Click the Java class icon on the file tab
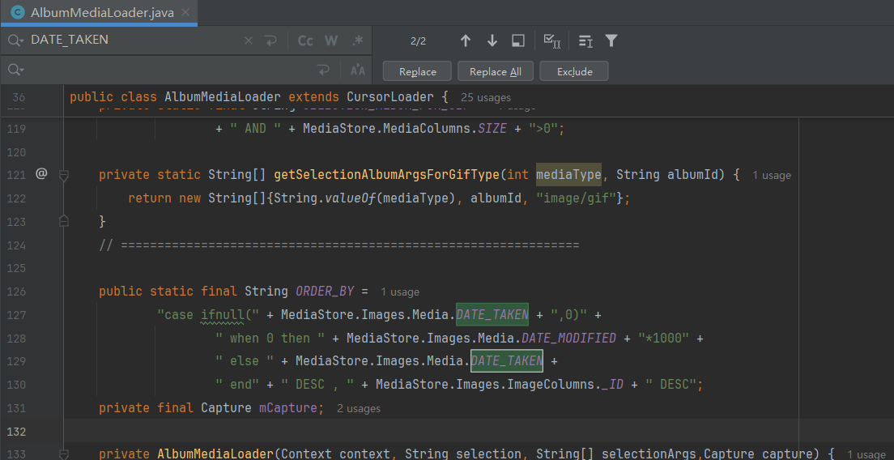The image size is (894, 460). tap(18, 12)
